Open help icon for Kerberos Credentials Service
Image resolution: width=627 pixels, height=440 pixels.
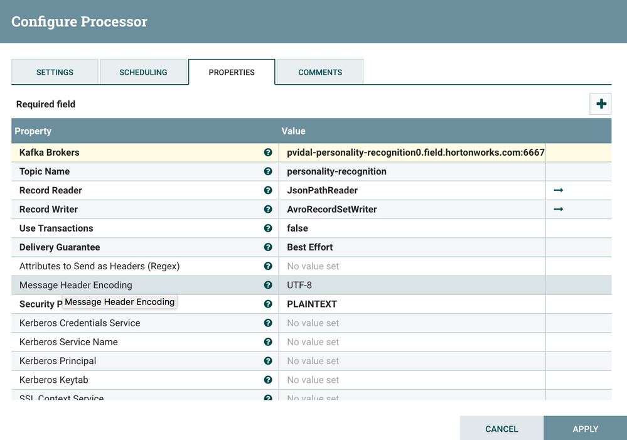[x=268, y=323]
